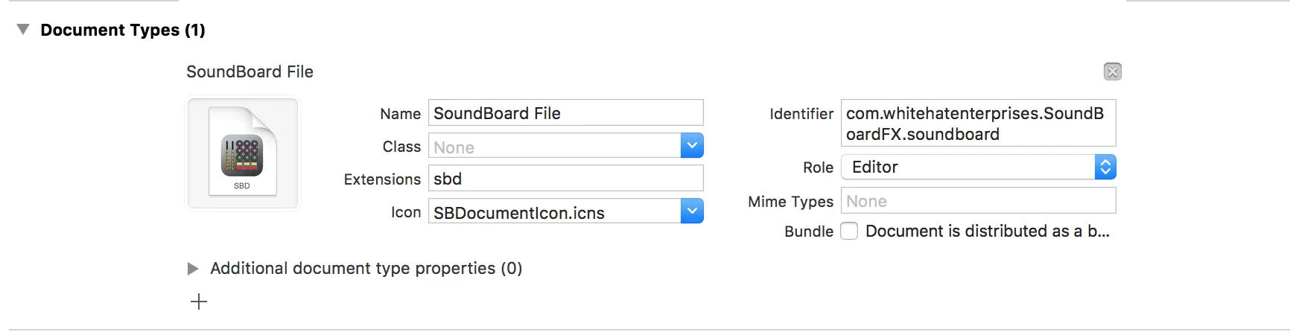
Task: Click the SoundBoard File entry title
Action: [250, 71]
